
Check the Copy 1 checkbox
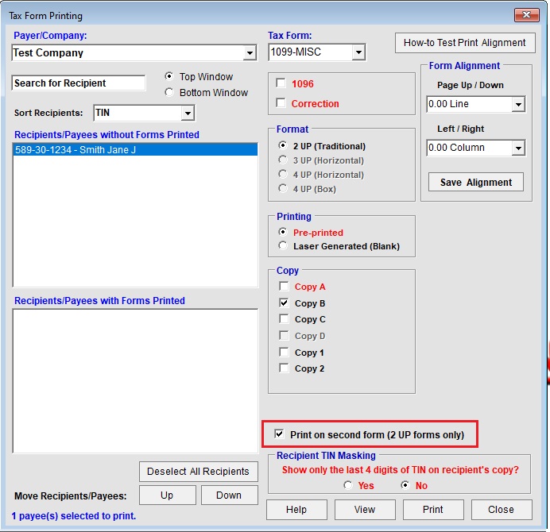click(x=284, y=352)
